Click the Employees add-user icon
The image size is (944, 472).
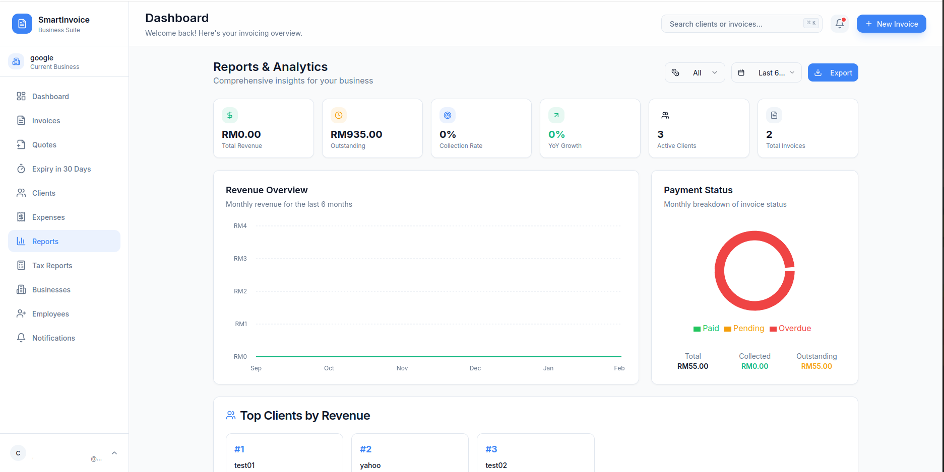click(21, 313)
